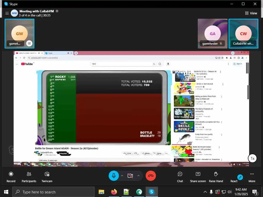Show hidden system tray icons

205,192
